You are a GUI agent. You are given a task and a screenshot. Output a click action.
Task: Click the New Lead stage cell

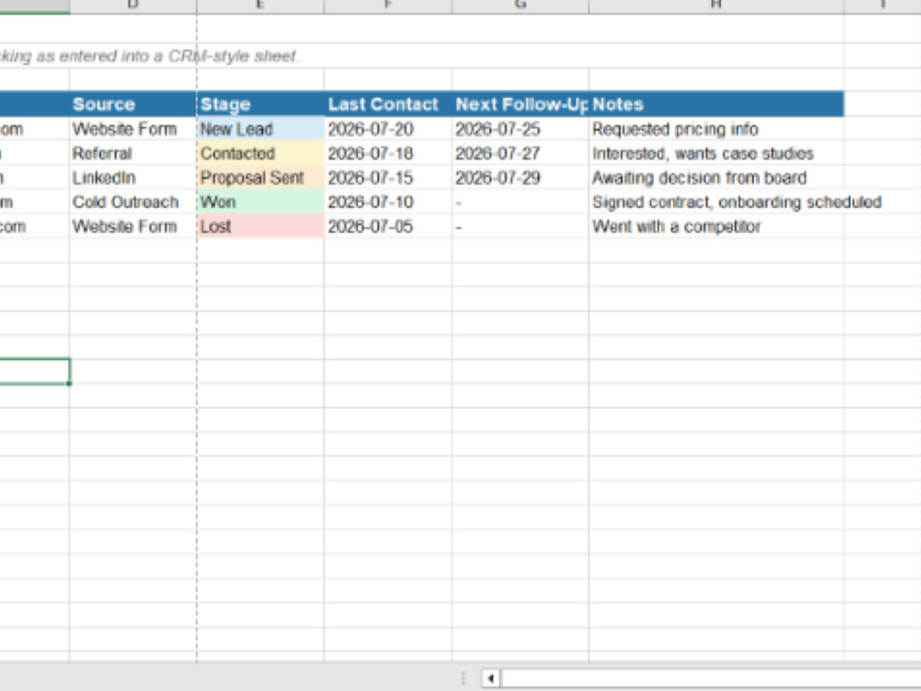pos(261,129)
